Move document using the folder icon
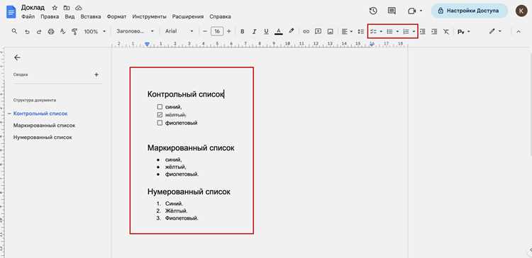The image size is (532, 258). point(67,8)
